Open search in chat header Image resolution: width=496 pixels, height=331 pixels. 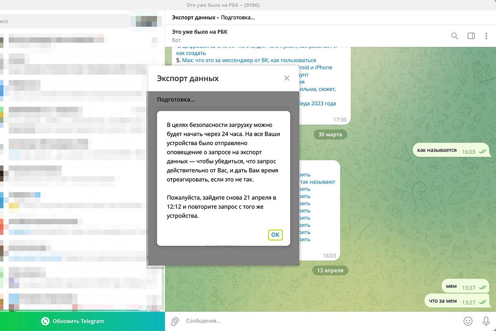click(x=454, y=36)
